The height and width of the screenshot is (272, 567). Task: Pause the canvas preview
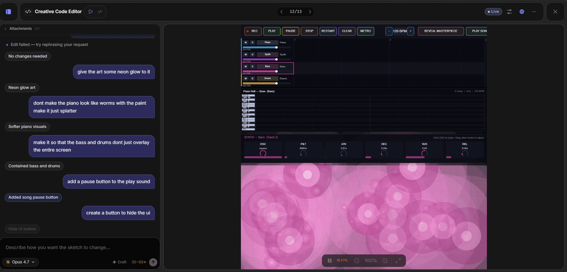(330, 261)
